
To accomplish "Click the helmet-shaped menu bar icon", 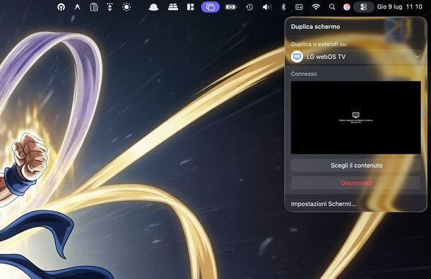I will point(153,8).
